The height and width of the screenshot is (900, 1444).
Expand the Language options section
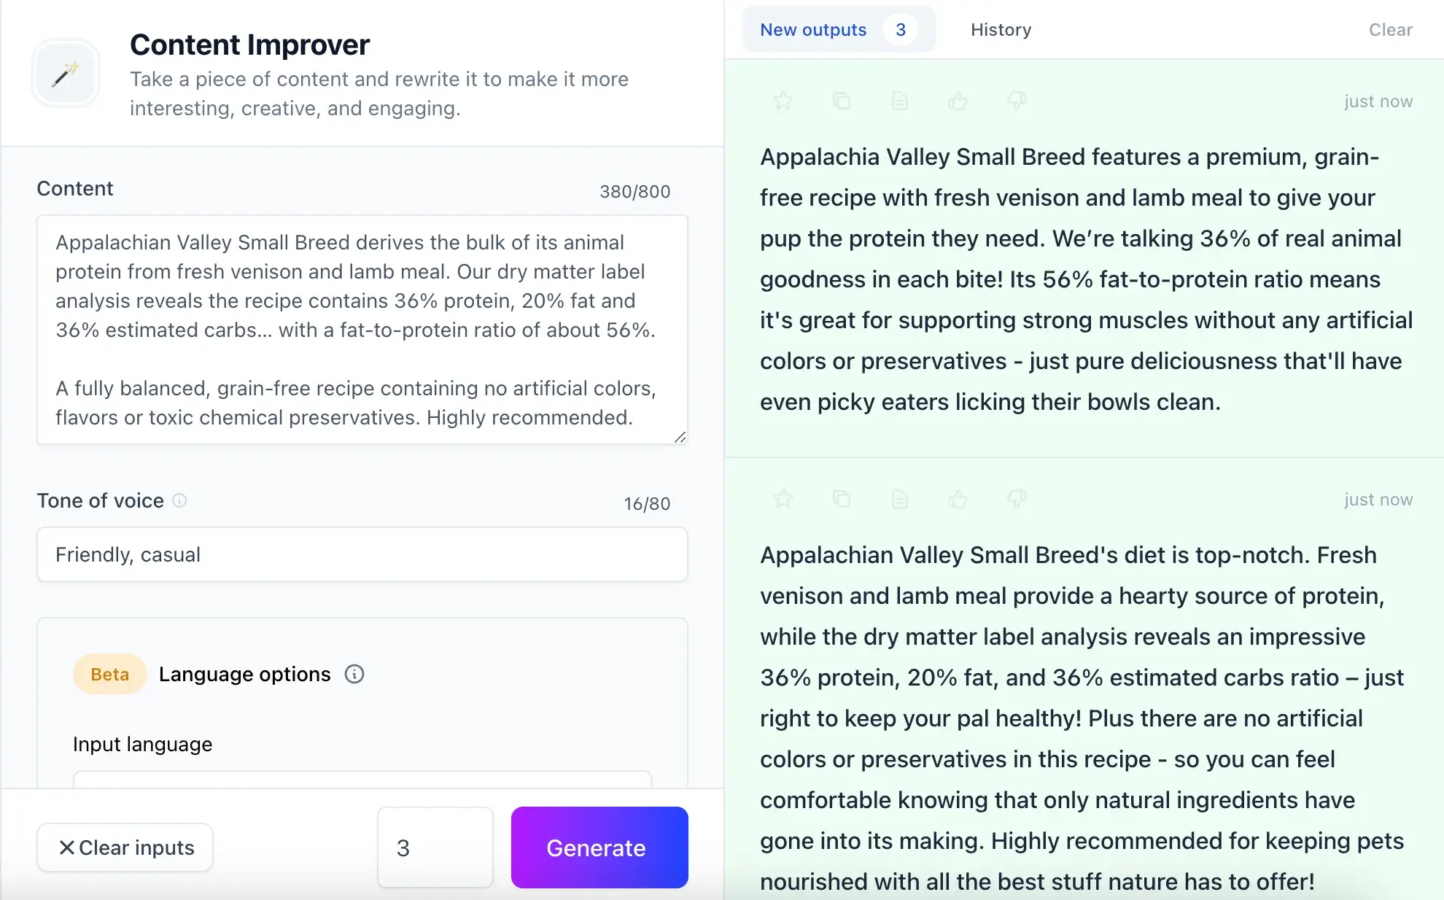tap(244, 674)
